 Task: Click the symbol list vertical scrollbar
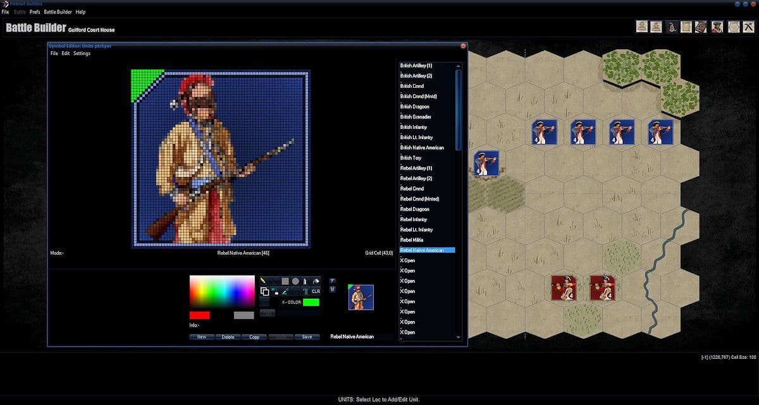[459, 201]
